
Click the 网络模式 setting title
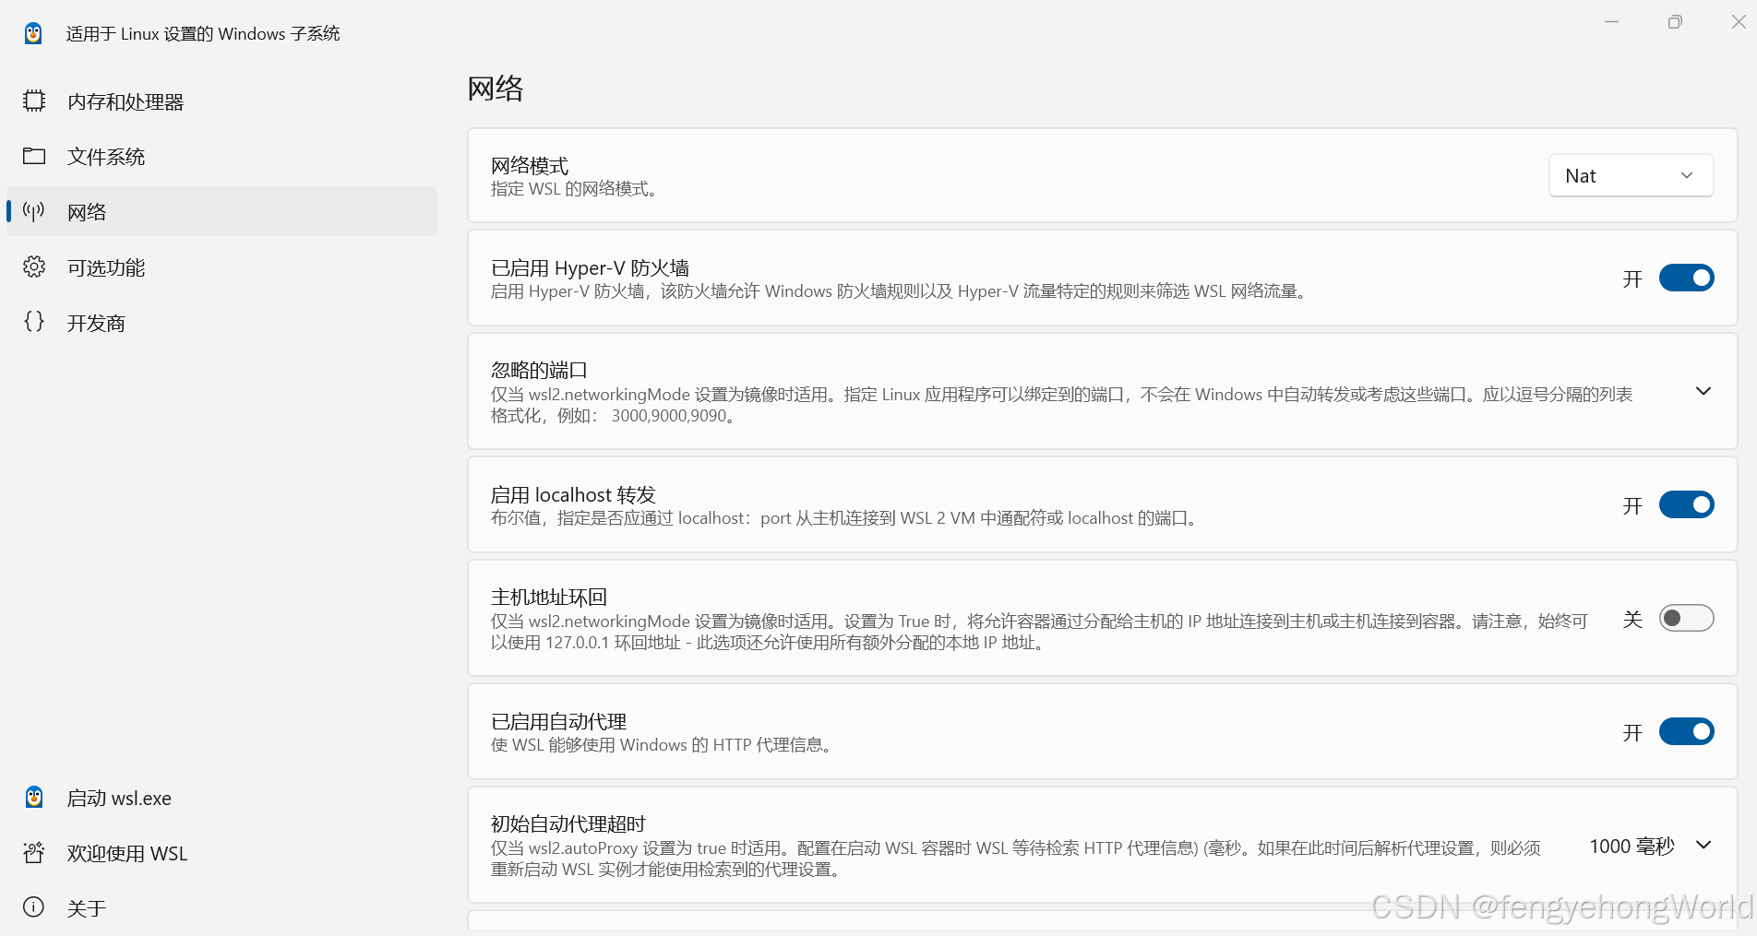pyautogui.click(x=530, y=165)
